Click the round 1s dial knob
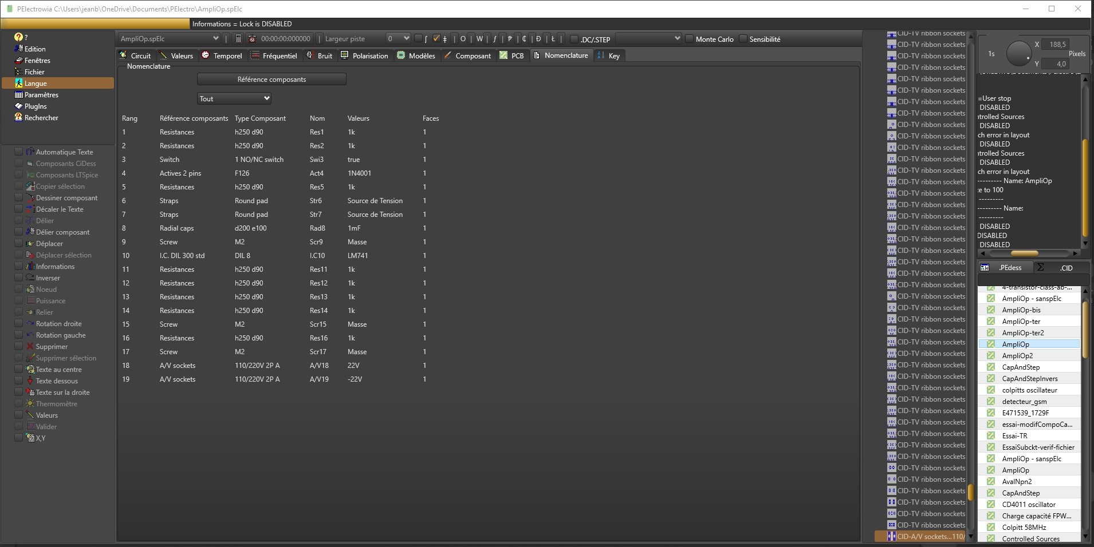Screen dimensions: 1094x547 (x=1018, y=54)
